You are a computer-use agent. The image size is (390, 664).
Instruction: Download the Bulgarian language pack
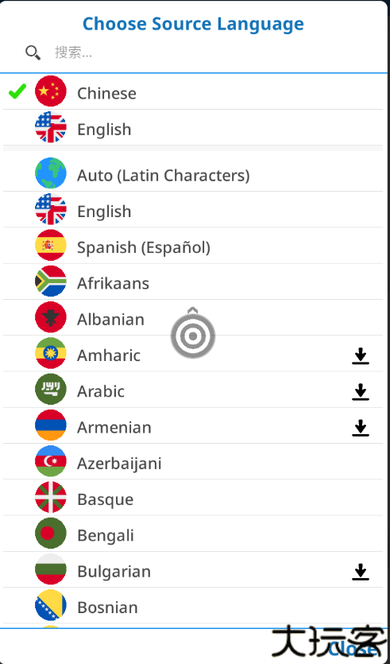pos(361,572)
